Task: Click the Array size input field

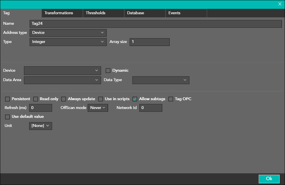Action: click(149, 42)
